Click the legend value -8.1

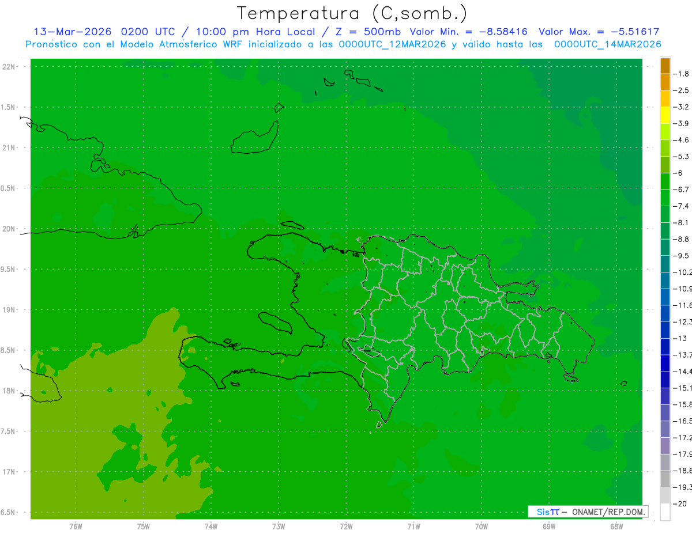pos(681,222)
